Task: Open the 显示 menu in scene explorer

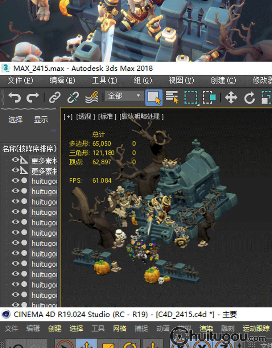Action: pyautogui.click(x=41, y=120)
